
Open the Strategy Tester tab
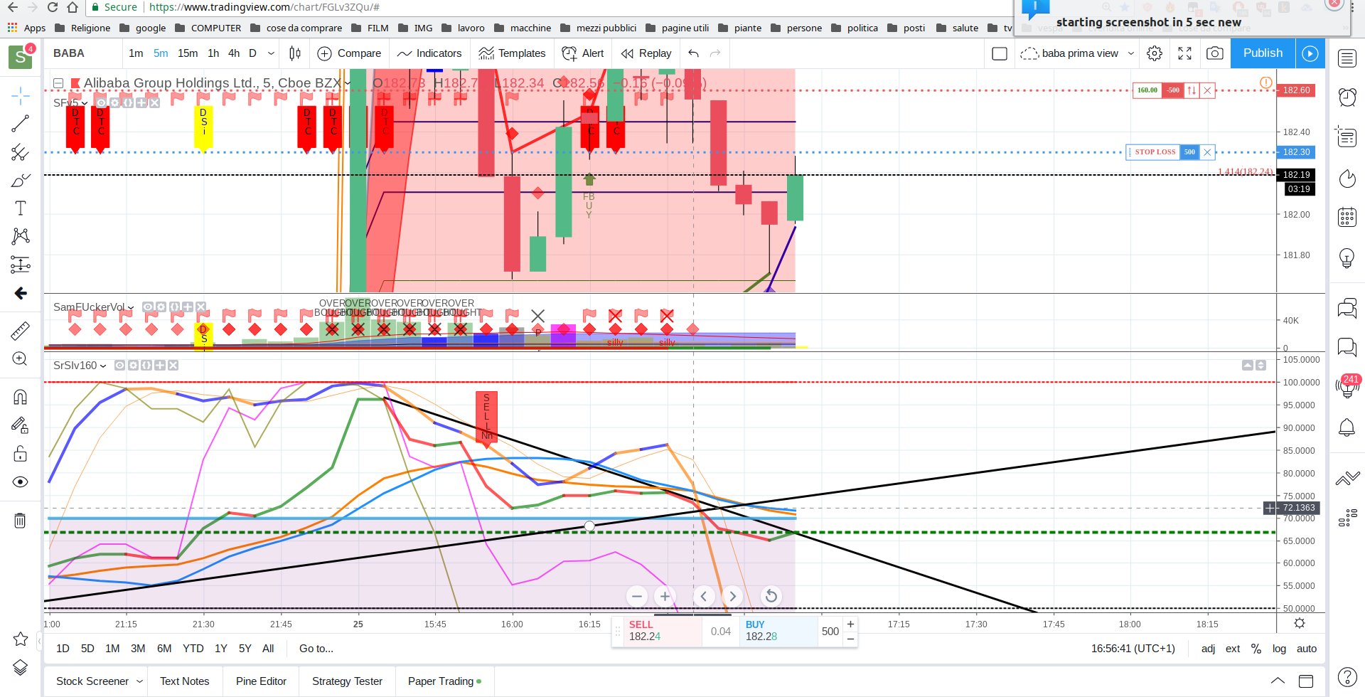click(x=347, y=681)
